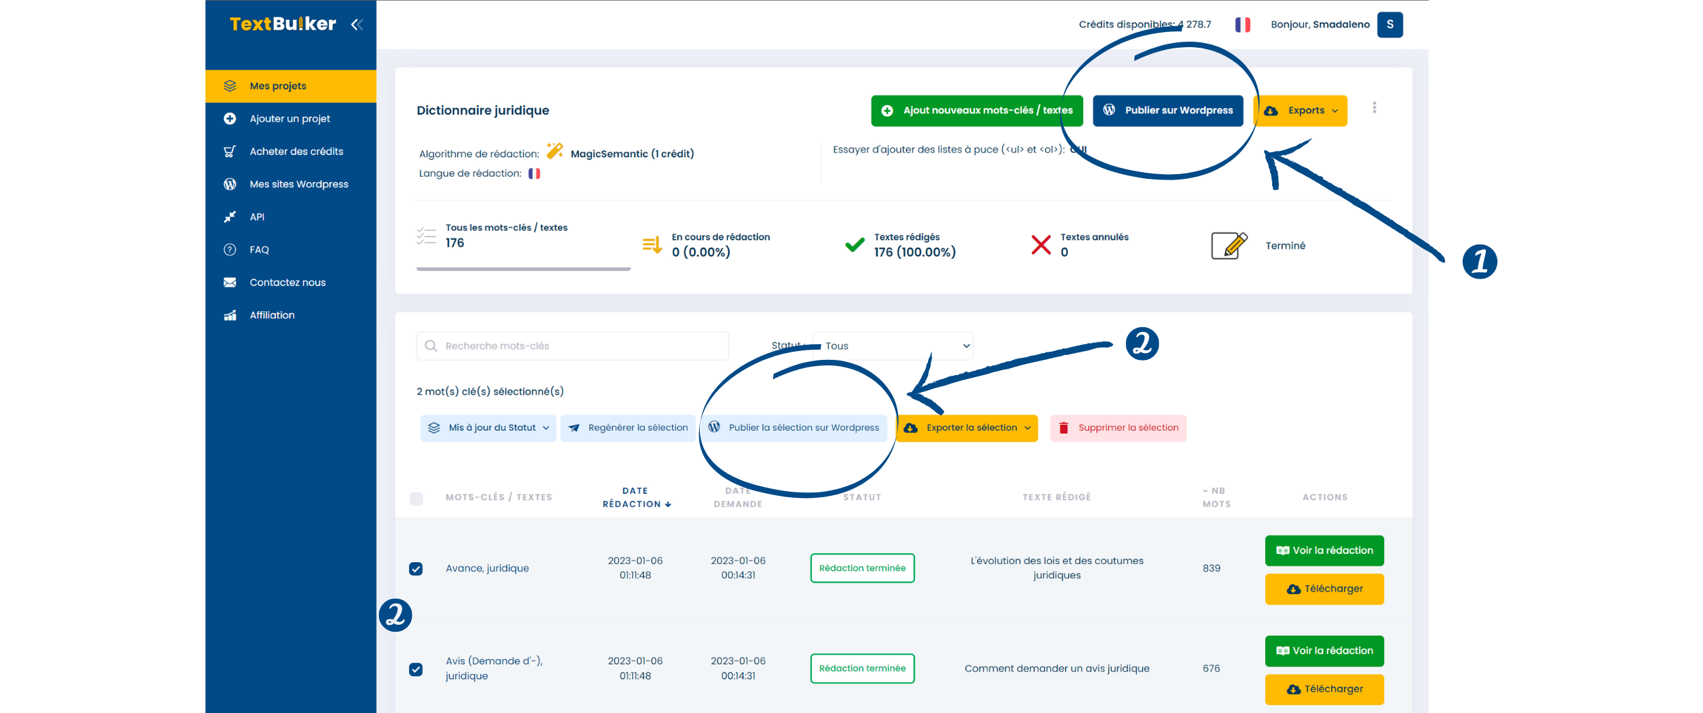
Task: Click the Contactez nous envelope icon
Action: [229, 282]
